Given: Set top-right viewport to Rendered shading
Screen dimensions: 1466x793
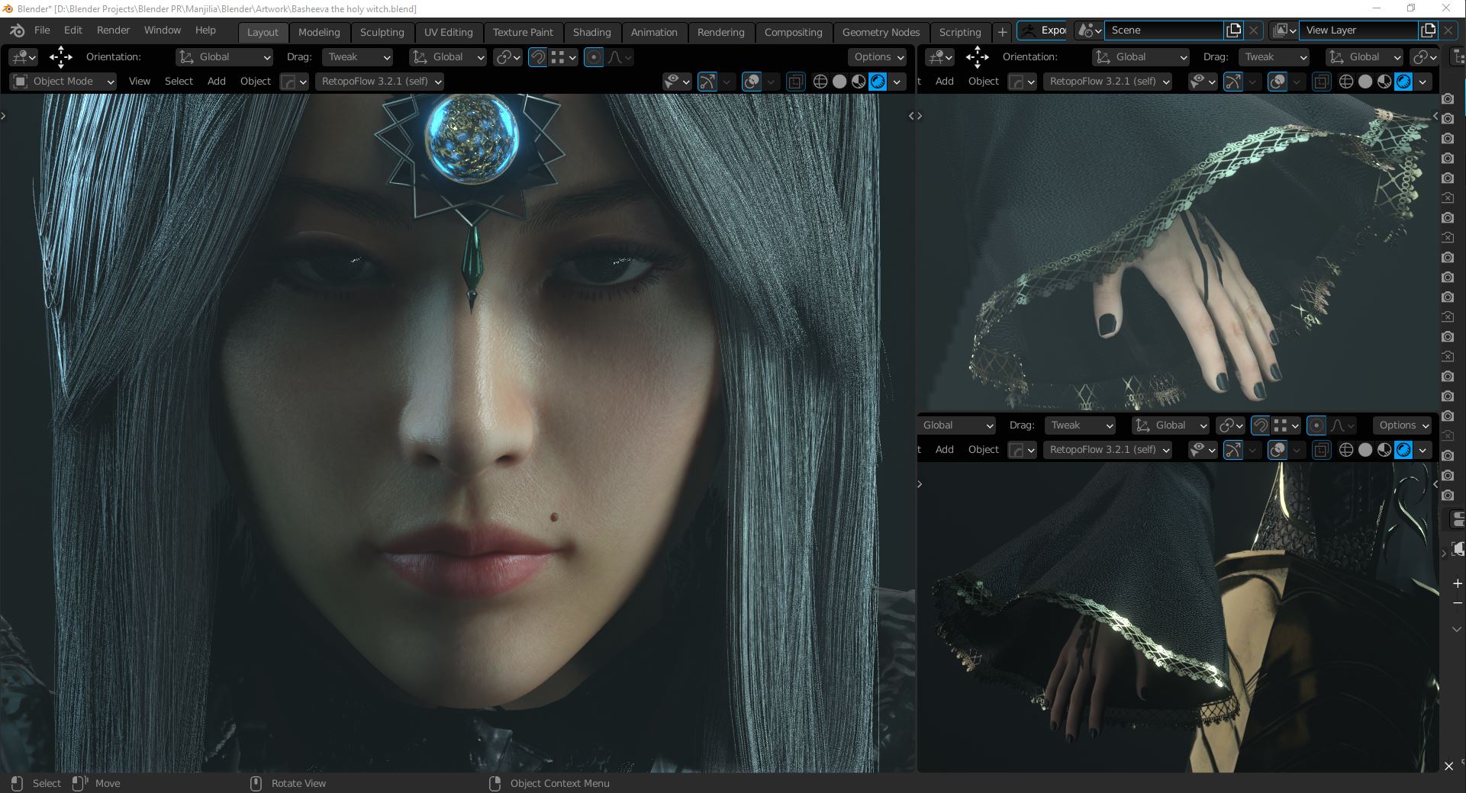Looking at the screenshot, I should coord(1403,82).
